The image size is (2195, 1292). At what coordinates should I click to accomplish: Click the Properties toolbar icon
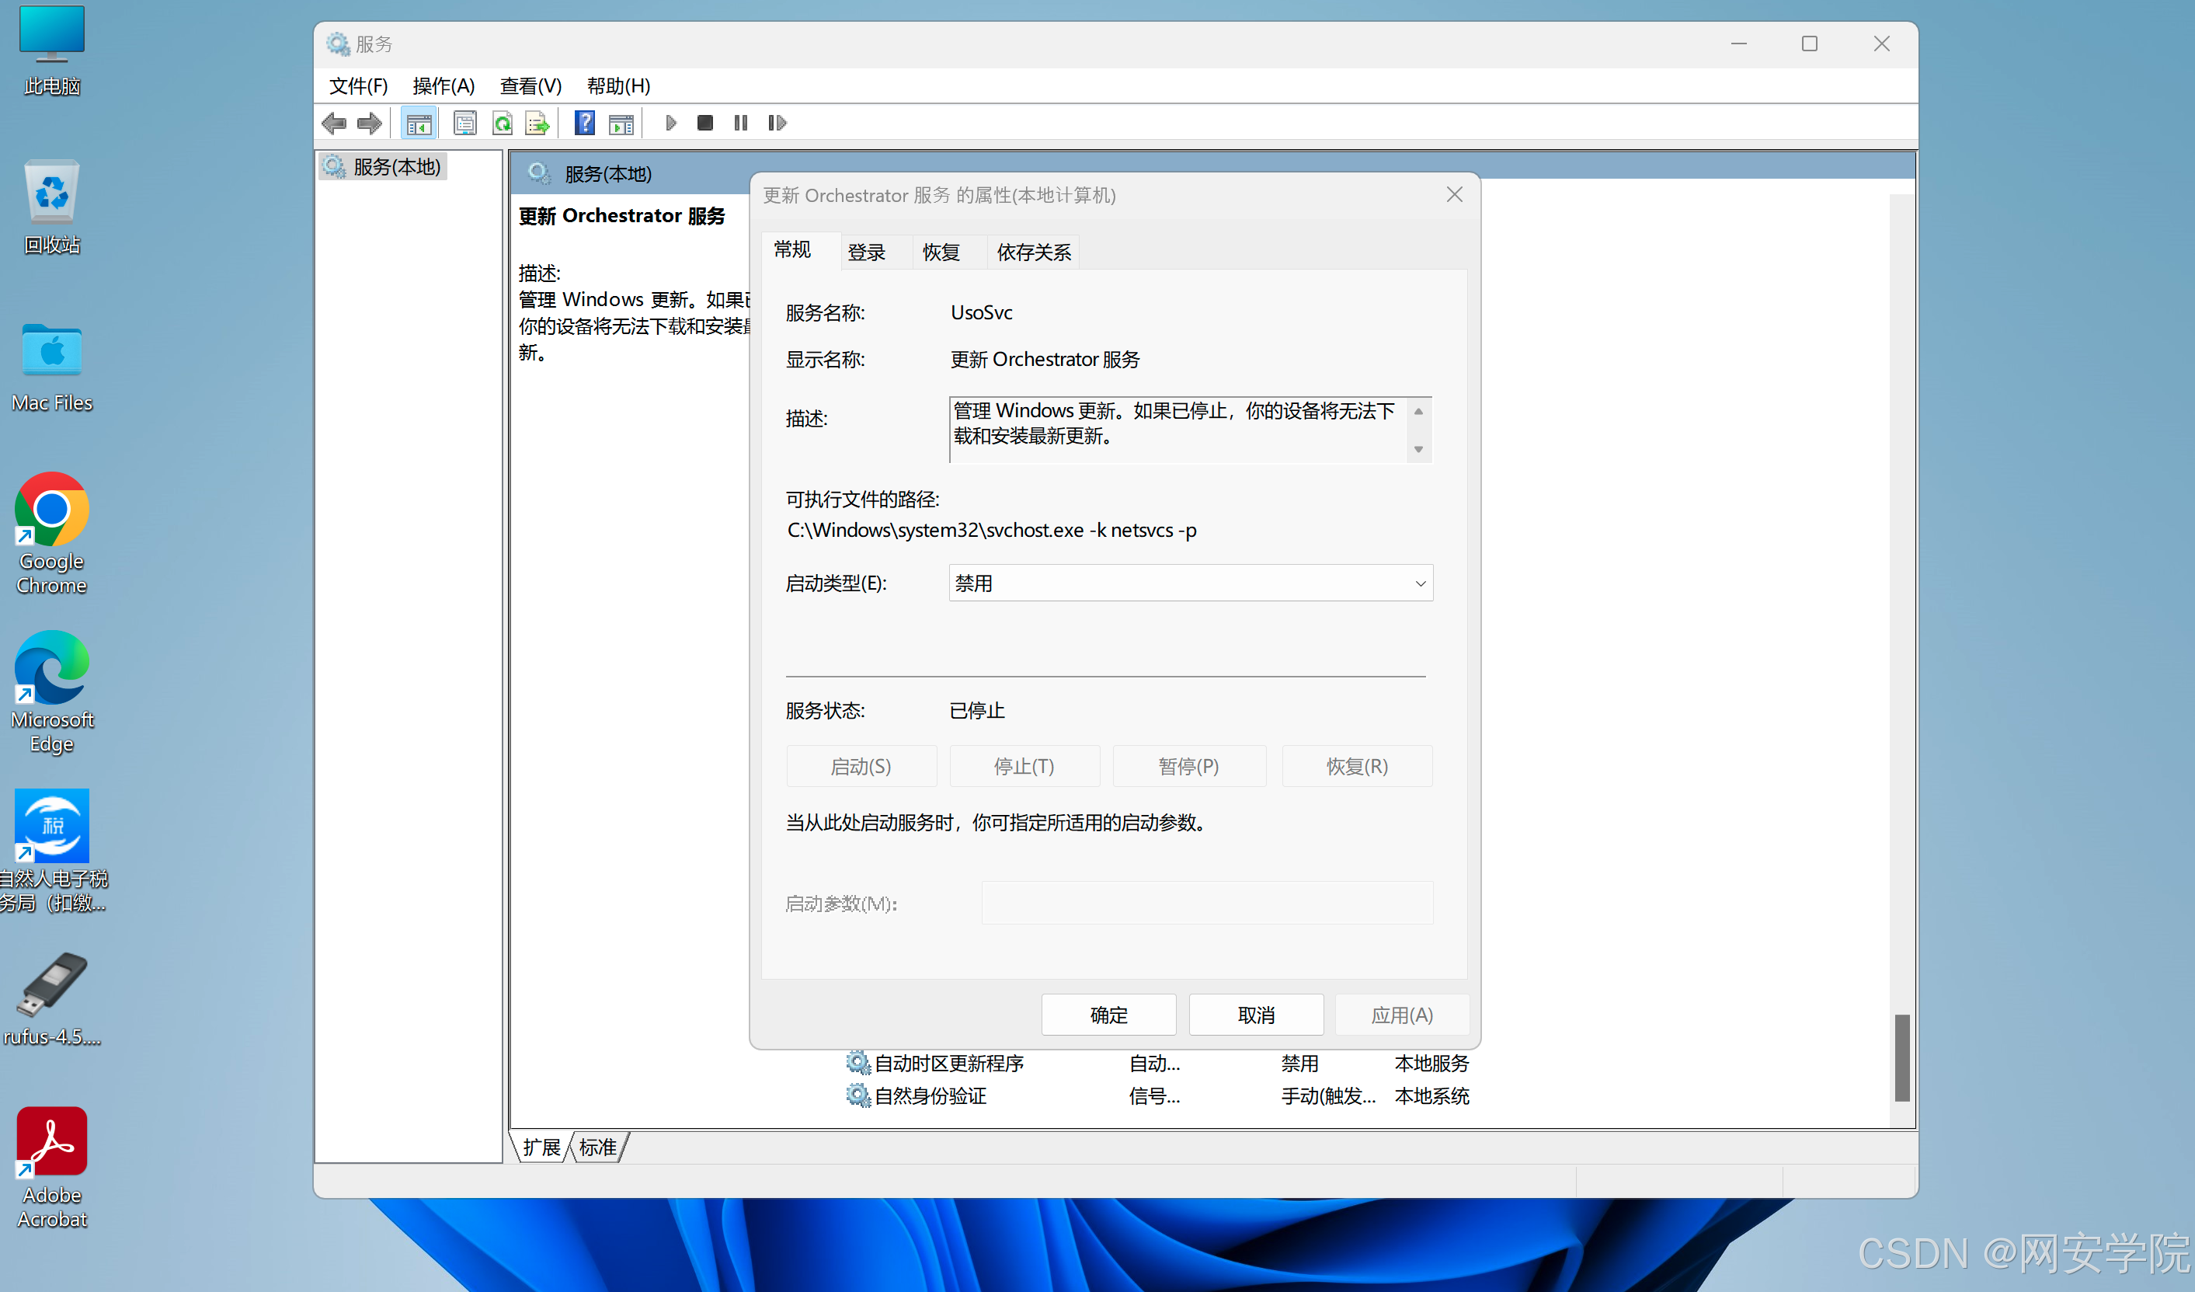[465, 123]
